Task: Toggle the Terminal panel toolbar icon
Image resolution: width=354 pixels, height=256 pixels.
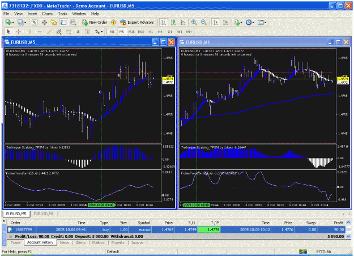Action: 63,22
